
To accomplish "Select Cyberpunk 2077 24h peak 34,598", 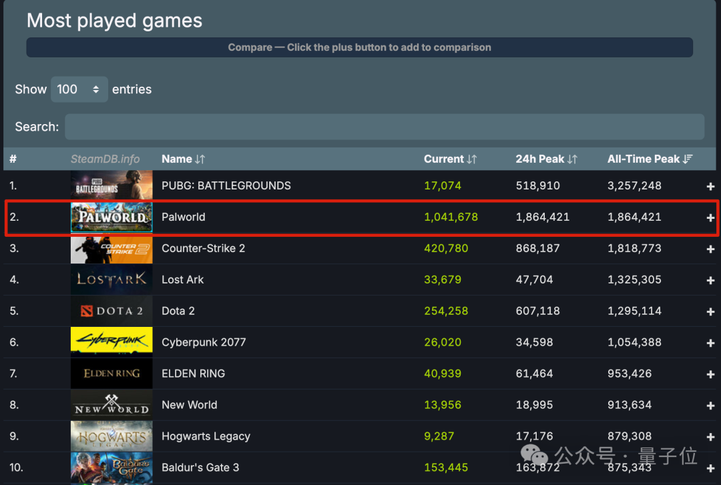I will (x=534, y=342).
